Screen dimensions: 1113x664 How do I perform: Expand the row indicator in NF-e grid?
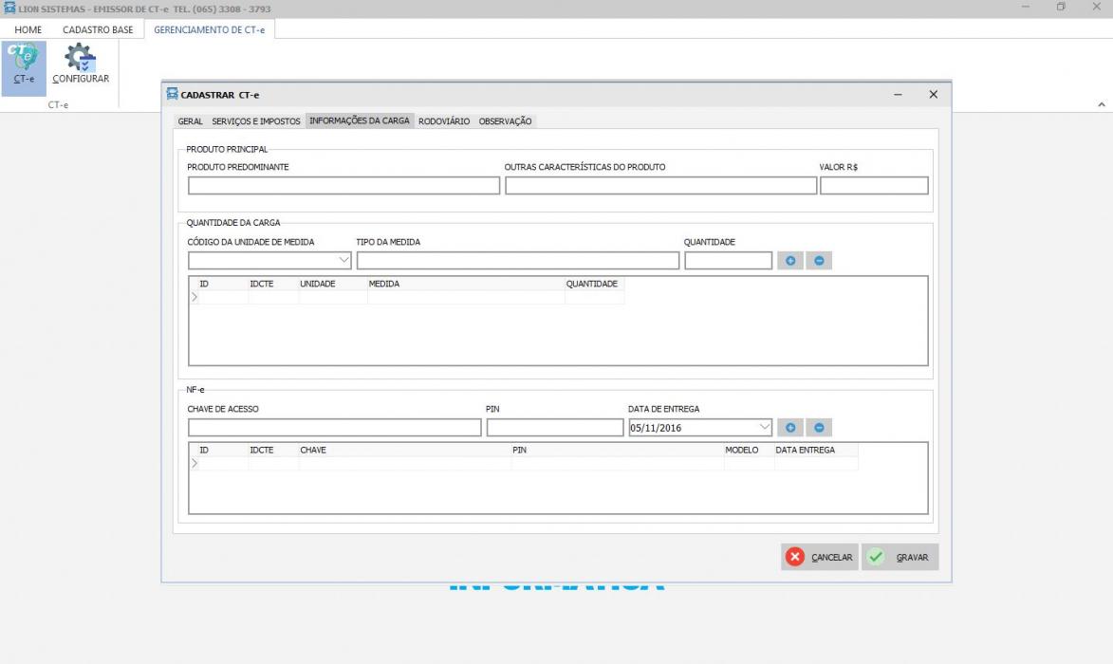point(195,463)
